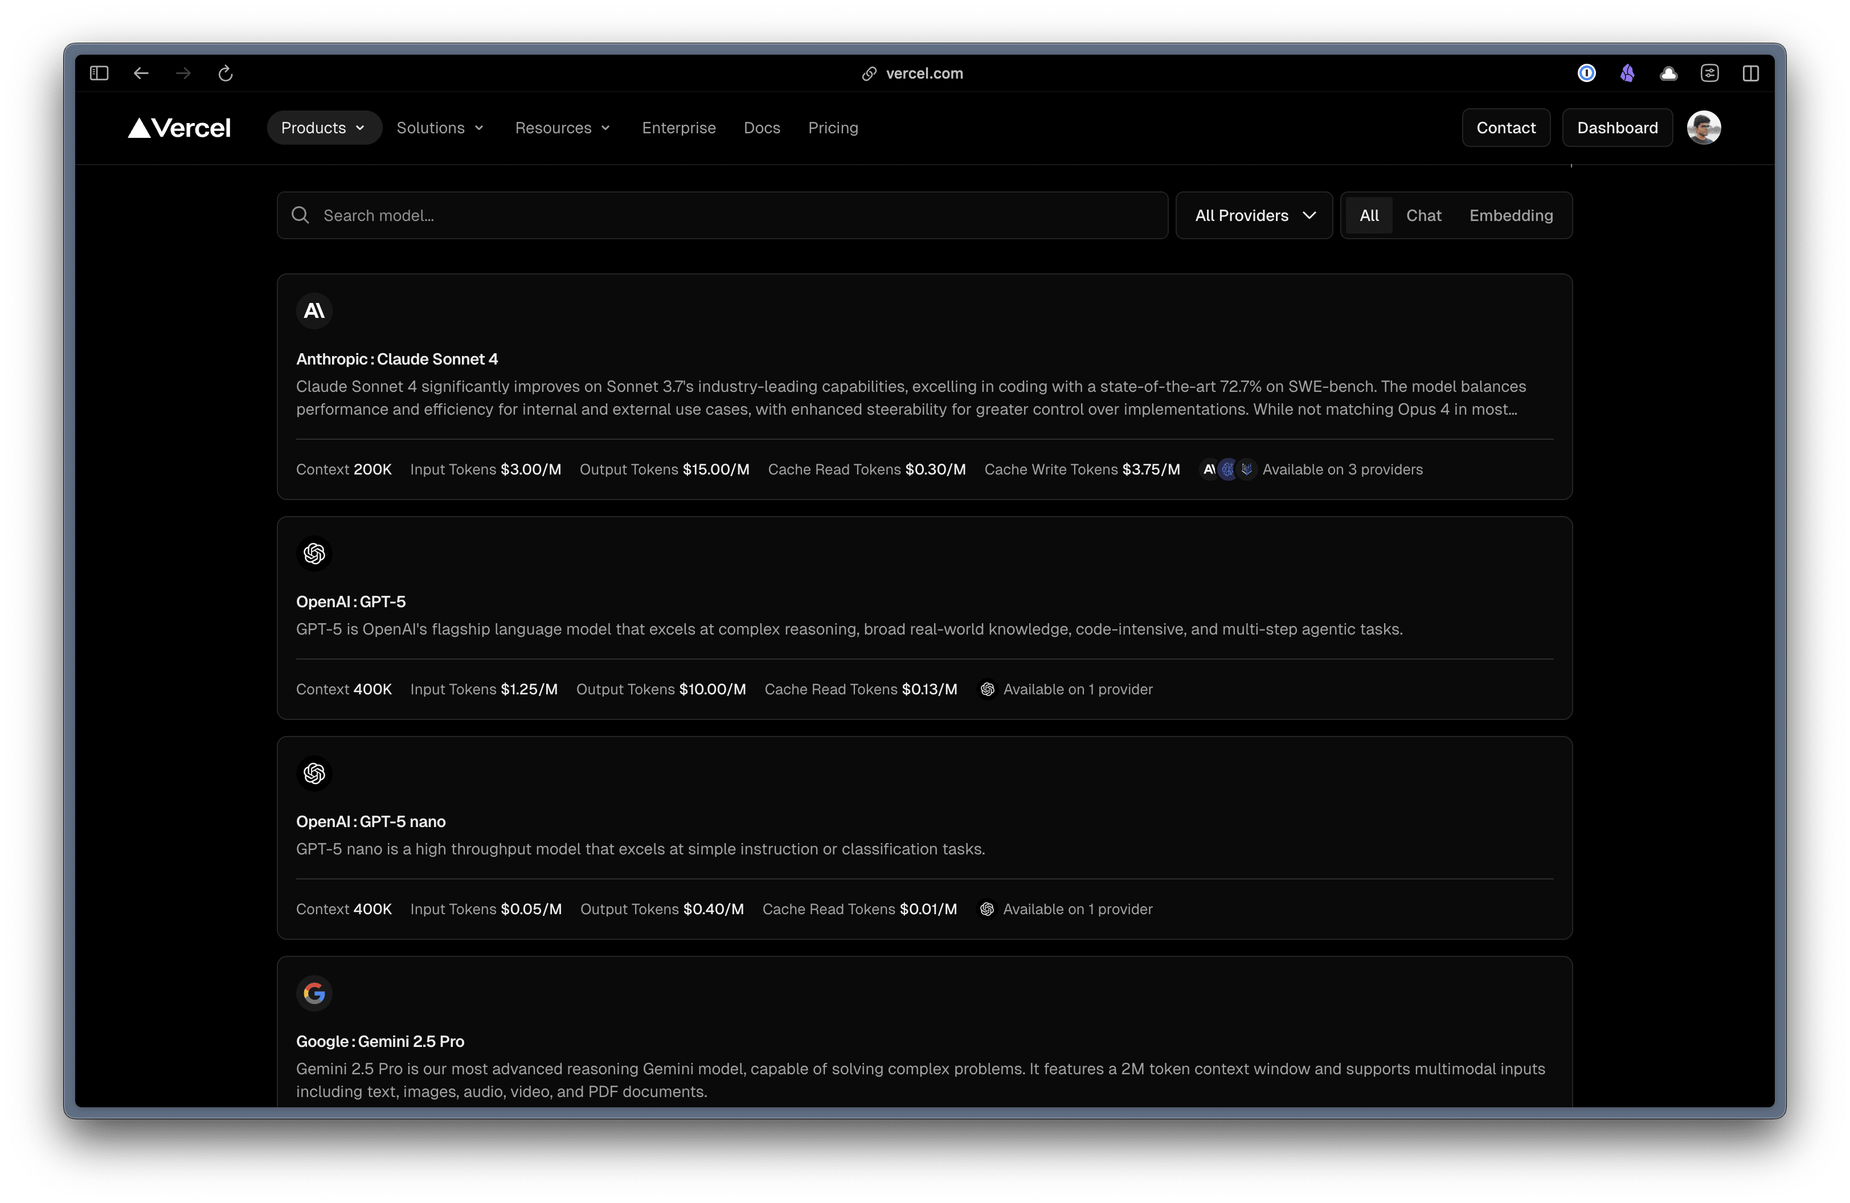The image size is (1850, 1203).
Task: Open the Dashboard
Action: [x=1617, y=128]
